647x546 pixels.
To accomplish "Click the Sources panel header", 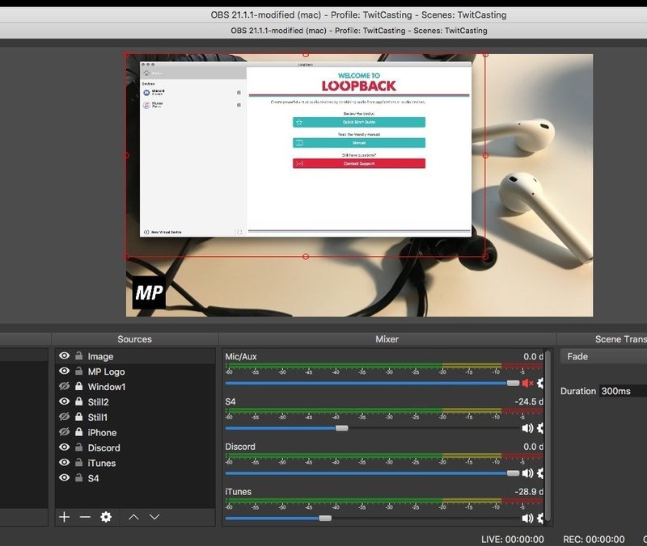I will 134,339.
